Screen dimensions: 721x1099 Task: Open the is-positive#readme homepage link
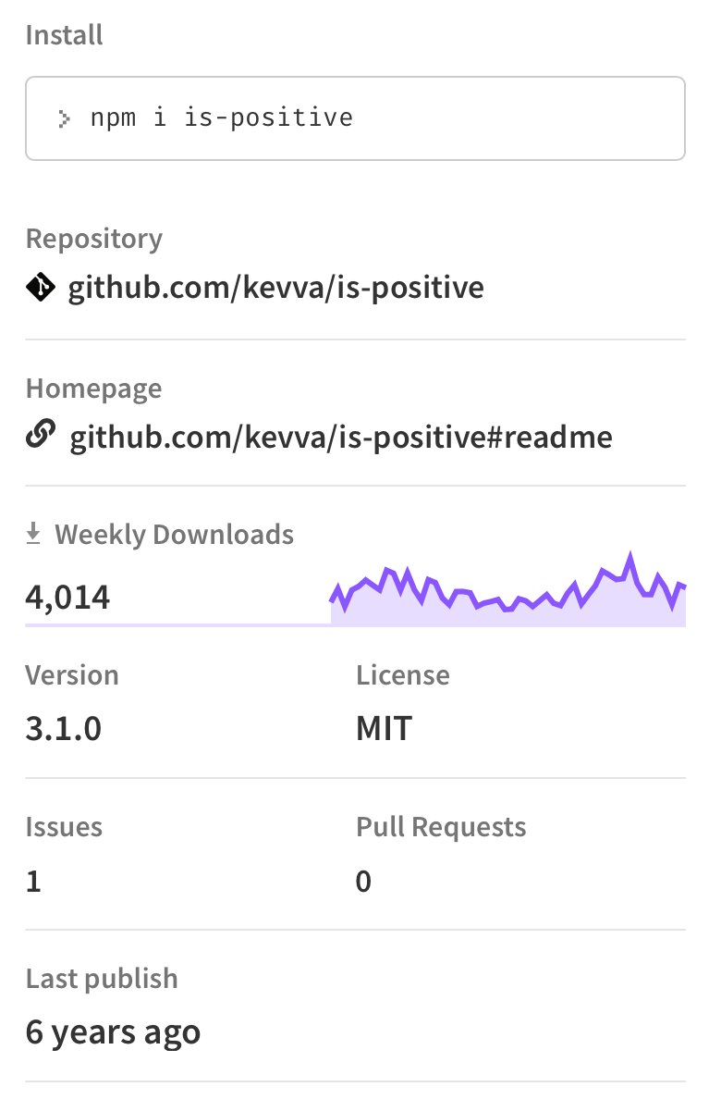click(x=341, y=436)
